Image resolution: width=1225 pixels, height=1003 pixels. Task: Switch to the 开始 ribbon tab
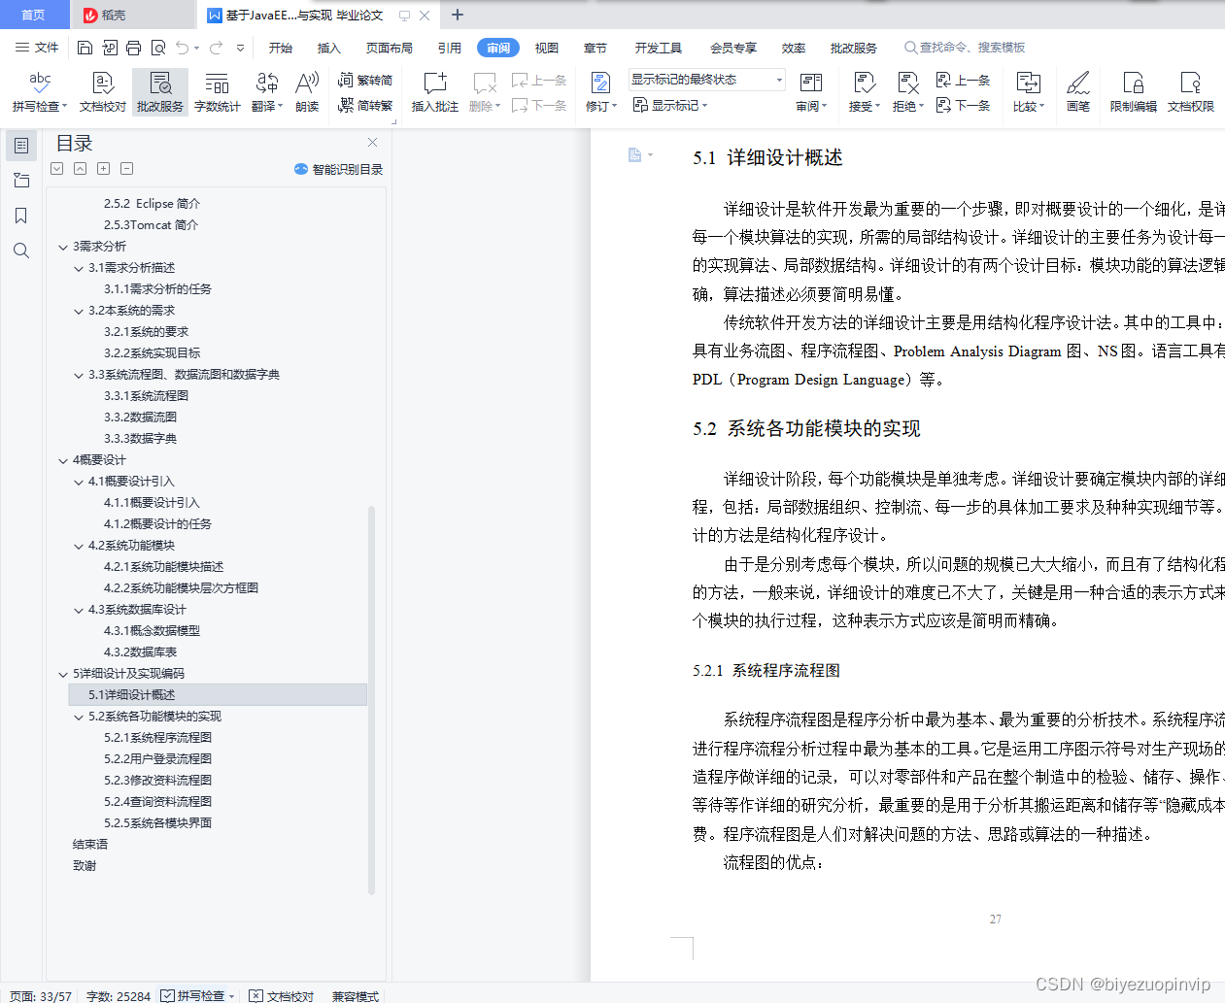(x=281, y=48)
